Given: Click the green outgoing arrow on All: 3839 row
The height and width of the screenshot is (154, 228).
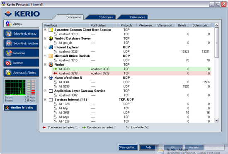Looking at the screenshot, I should (55, 69).
